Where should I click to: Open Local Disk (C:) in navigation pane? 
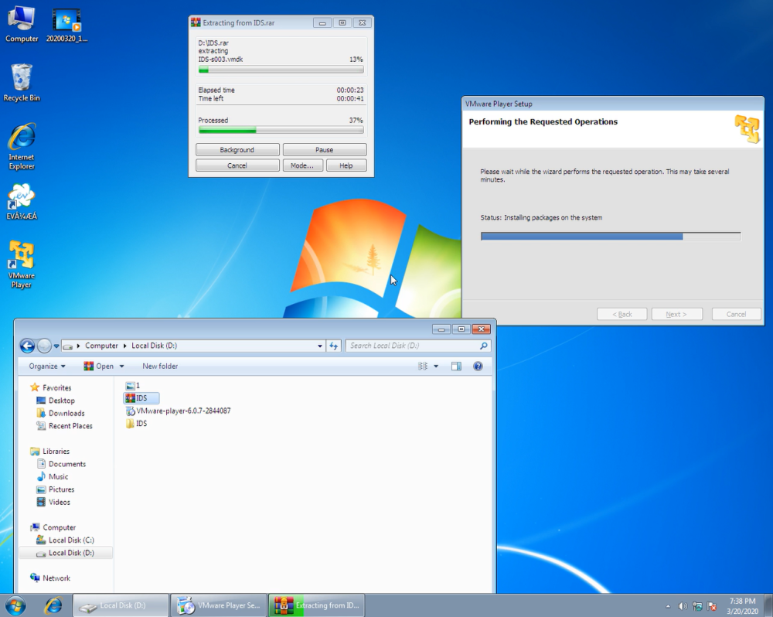(66, 540)
